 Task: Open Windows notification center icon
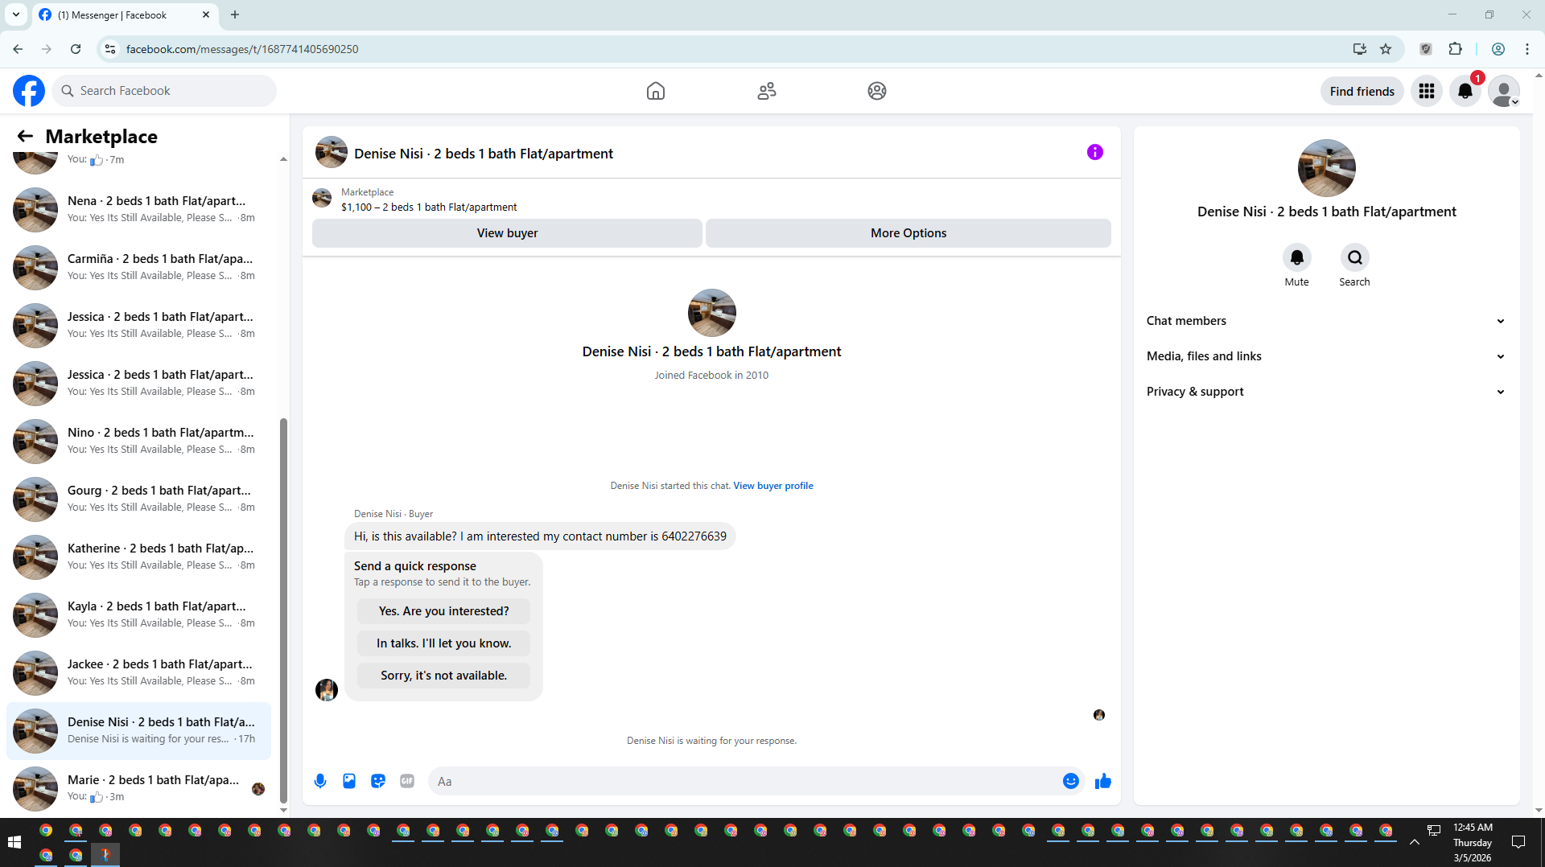click(1518, 842)
